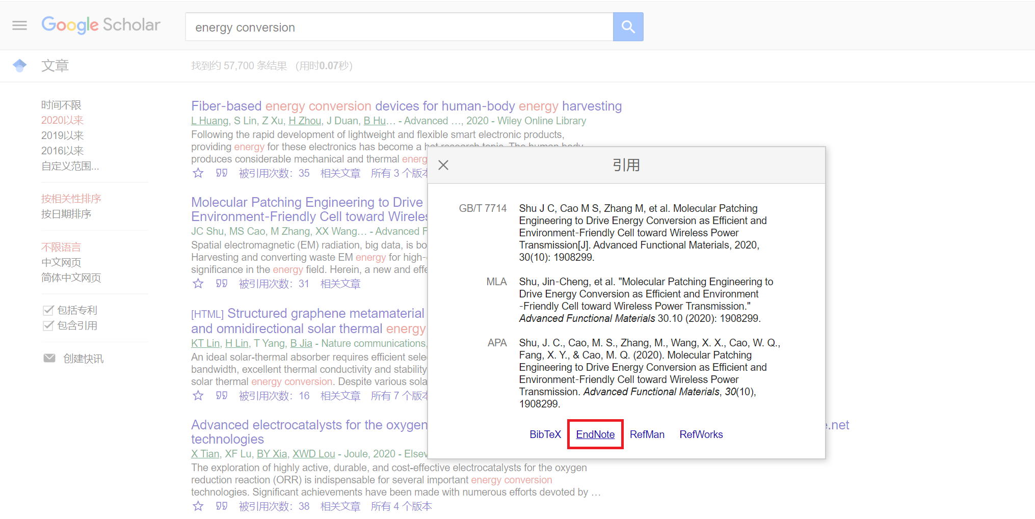
Task: Open 被引用次数: 38 citing articles
Action: point(274,506)
